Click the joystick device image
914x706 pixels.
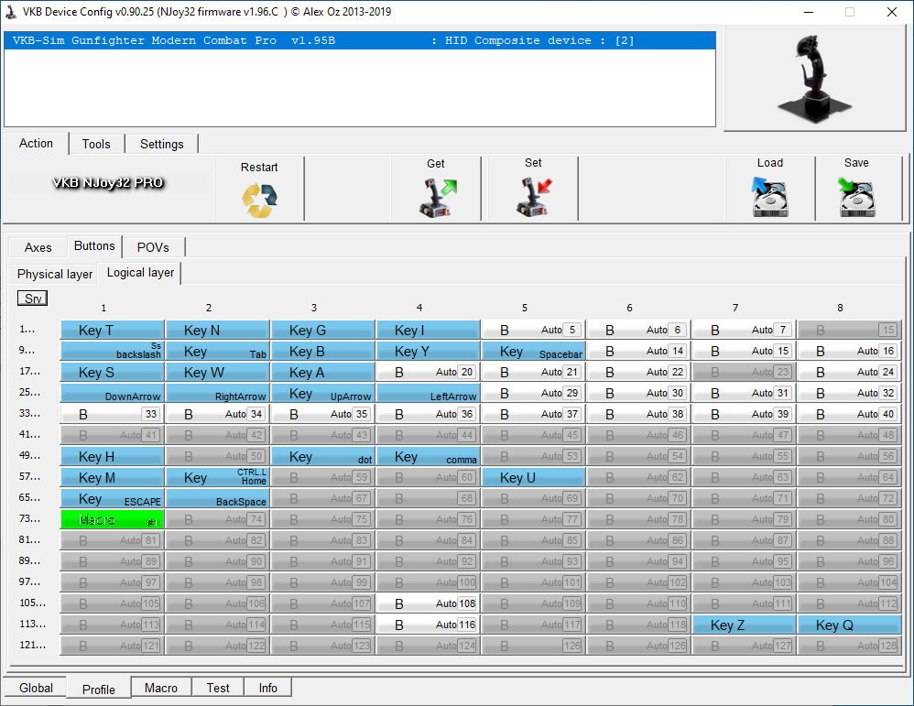pyautogui.click(x=814, y=78)
